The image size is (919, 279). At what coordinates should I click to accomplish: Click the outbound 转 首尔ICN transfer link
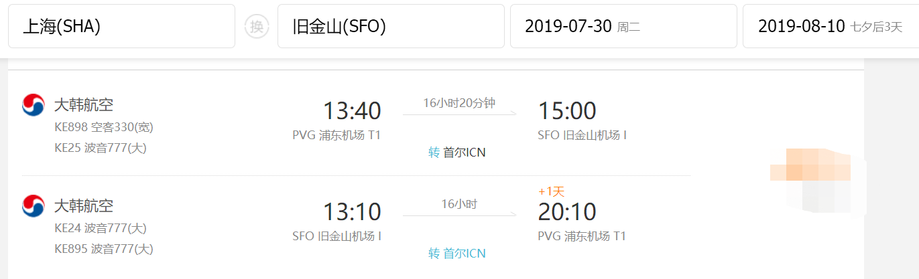(x=457, y=153)
